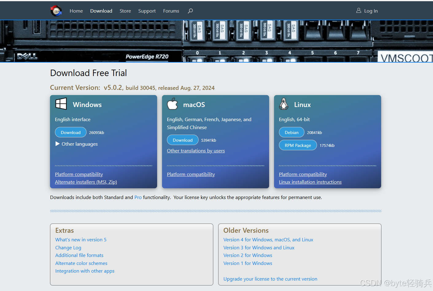The height and width of the screenshot is (291, 433).
Task: Open Other translations by users link
Action: tap(196, 151)
